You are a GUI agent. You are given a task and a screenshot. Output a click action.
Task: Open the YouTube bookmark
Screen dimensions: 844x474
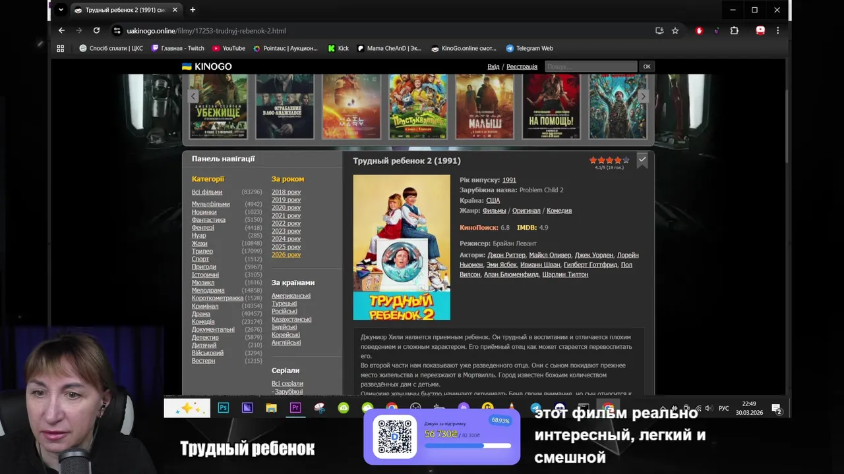pos(229,48)
